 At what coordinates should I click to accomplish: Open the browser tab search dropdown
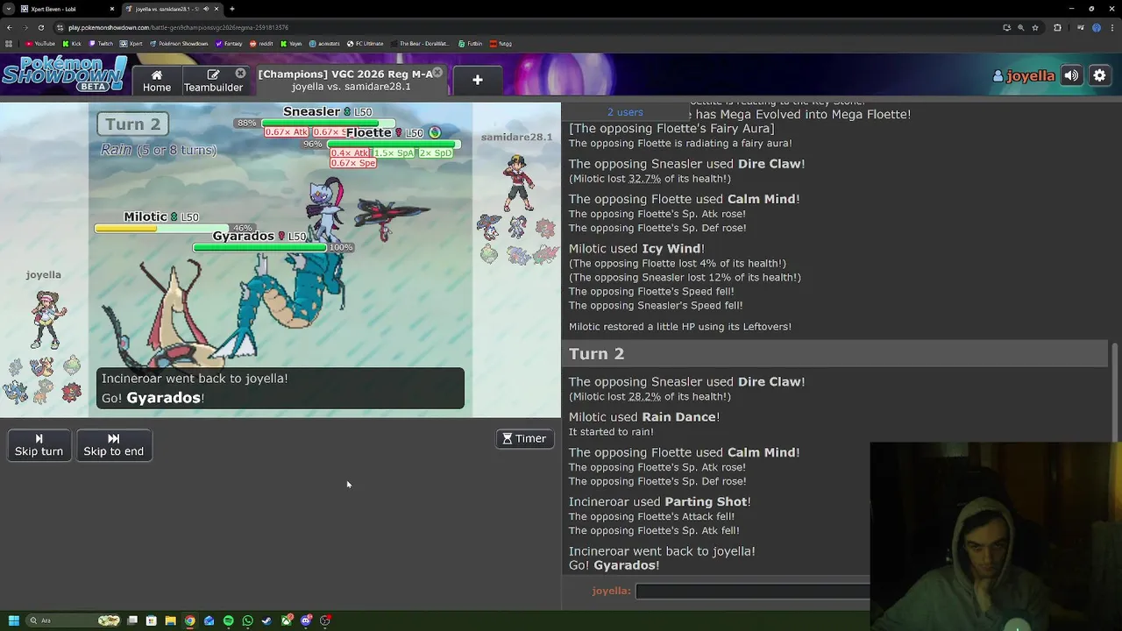(7, 9)
